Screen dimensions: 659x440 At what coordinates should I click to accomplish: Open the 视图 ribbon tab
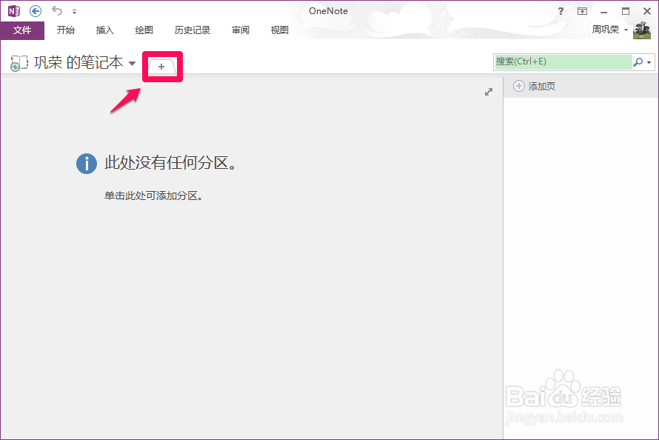(279, 30)
